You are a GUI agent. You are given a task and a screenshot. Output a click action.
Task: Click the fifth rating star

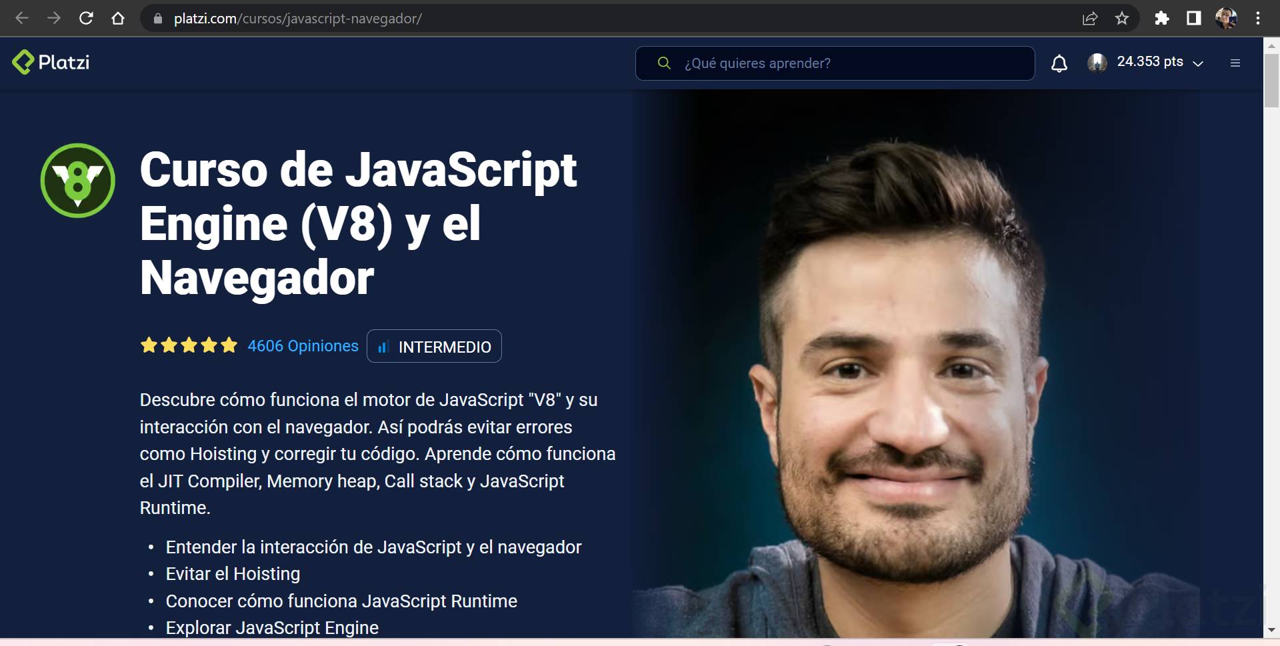click(x=229, y=345)
